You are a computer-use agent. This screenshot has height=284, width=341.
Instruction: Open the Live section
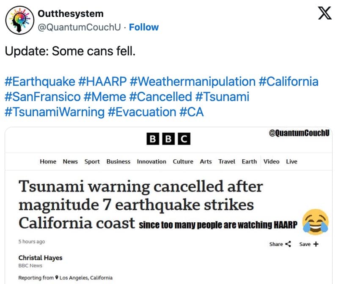tap(291, 161)
